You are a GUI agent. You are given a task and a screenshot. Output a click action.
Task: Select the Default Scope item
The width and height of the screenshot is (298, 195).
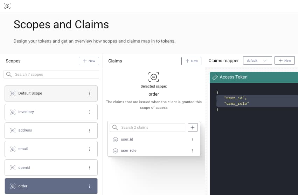46,93
